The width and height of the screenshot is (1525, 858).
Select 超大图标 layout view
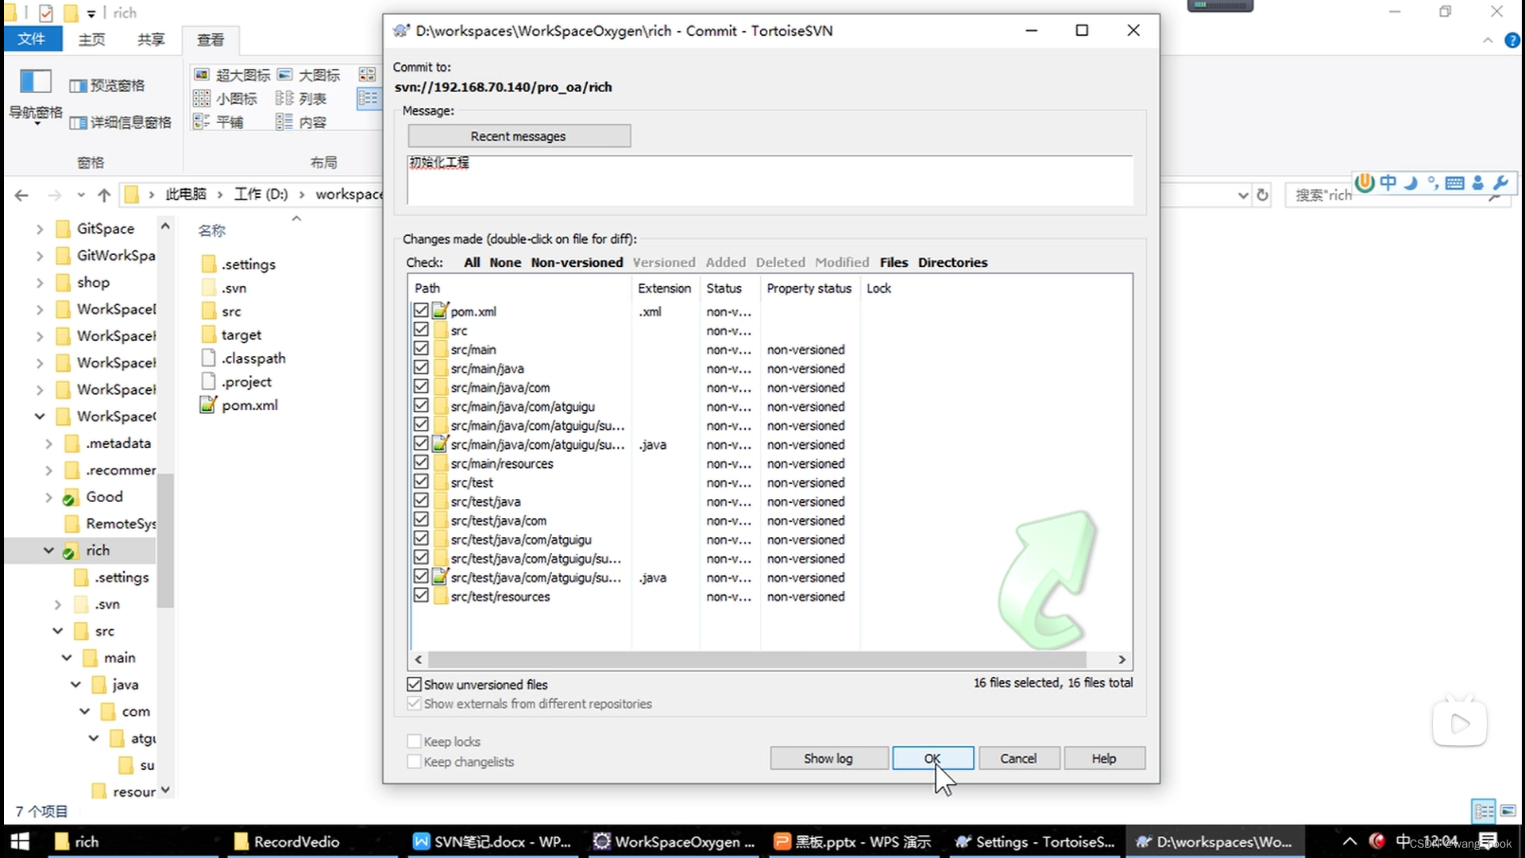[233, 75]
